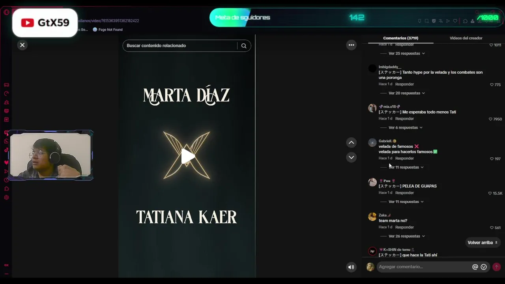Like the comment with 1011 likes
Viewport: 505px width, 284px height.
click(491, 45)
